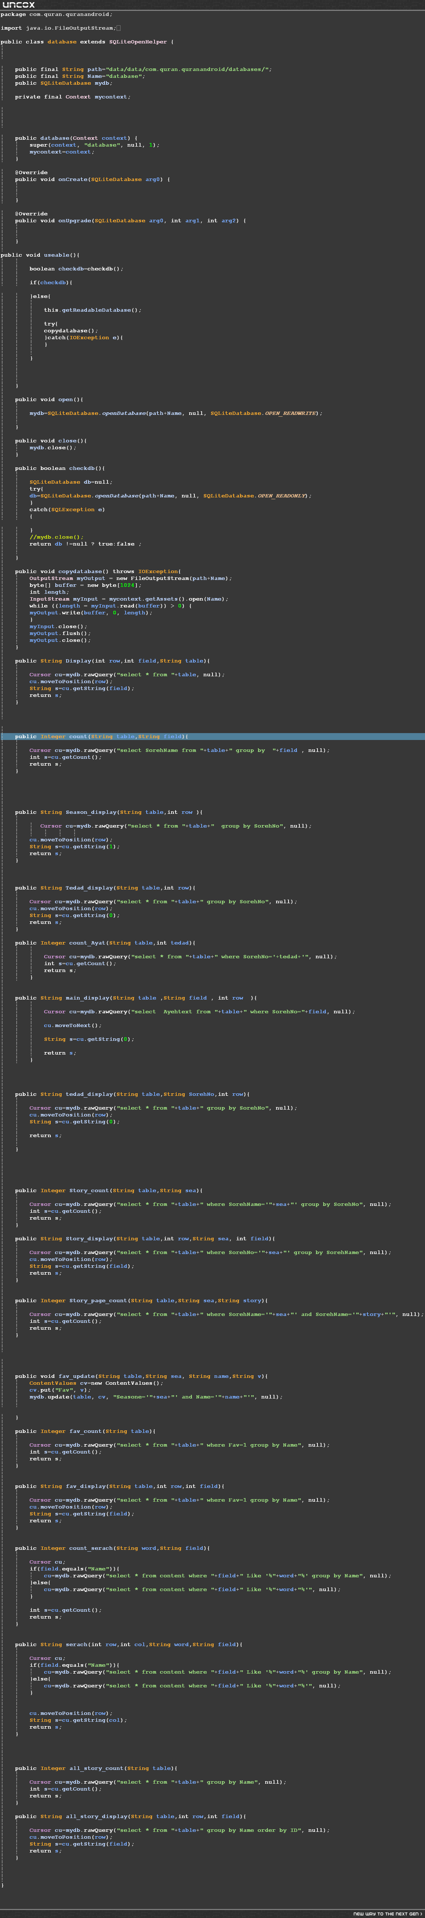Click the openDatabase line with OPEN_READONLY
Image resolution: width=425 pixels, height=1918 pixels.
[x=171, y=496]
